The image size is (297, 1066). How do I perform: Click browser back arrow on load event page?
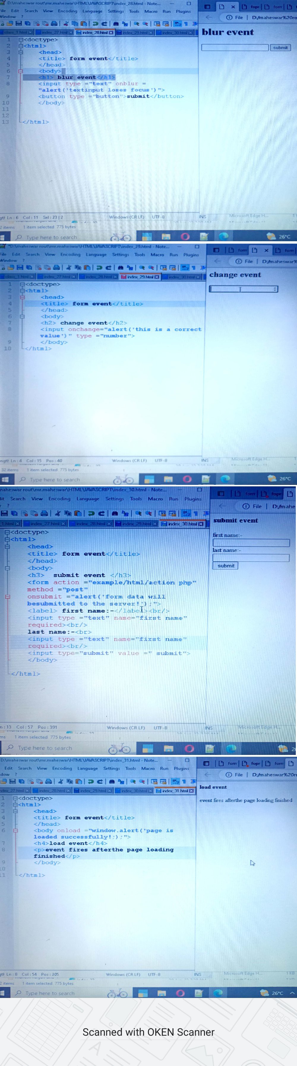coord(208,774)
